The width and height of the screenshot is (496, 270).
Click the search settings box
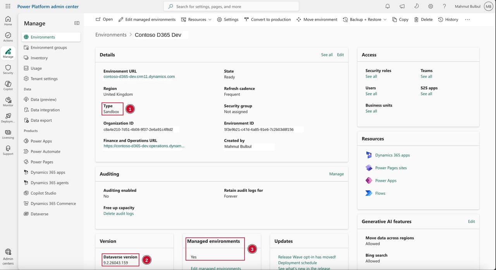[x=231, y=6]
